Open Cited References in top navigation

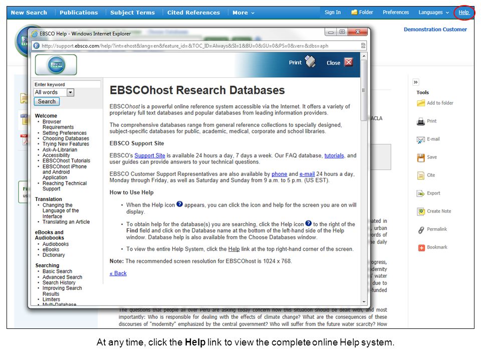pyautogui.click(x=193, y=13)
